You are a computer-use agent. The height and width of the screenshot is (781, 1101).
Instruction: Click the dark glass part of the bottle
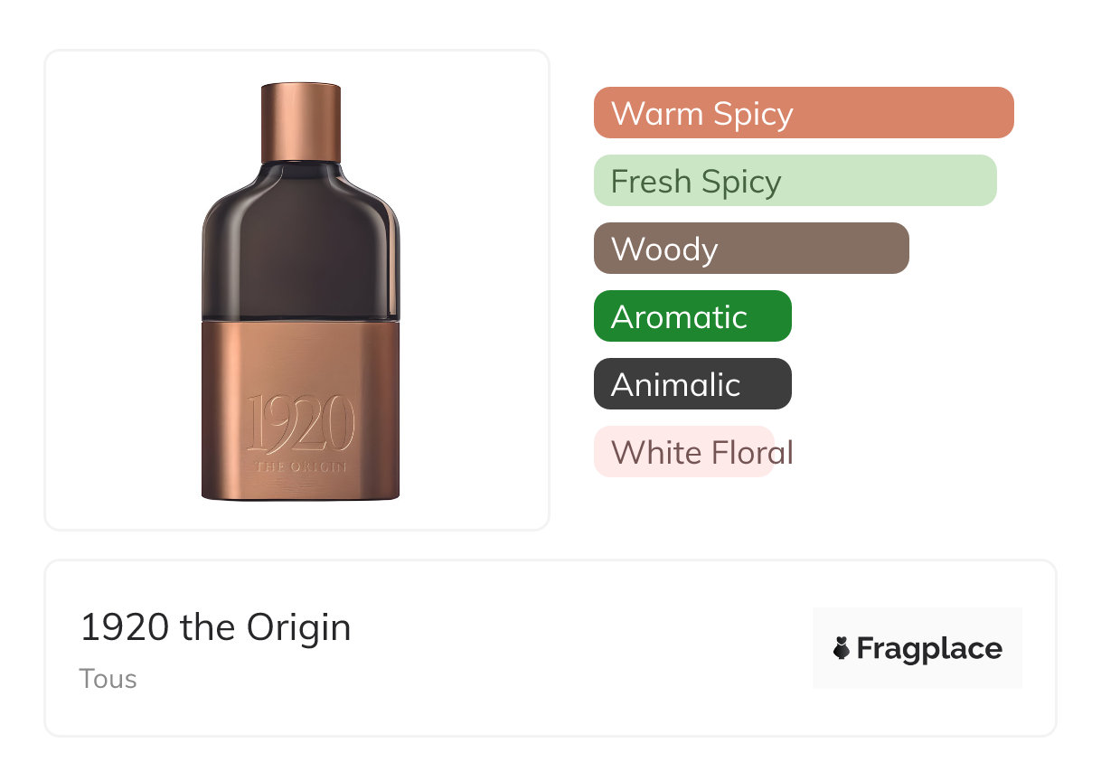click(301, 244)
